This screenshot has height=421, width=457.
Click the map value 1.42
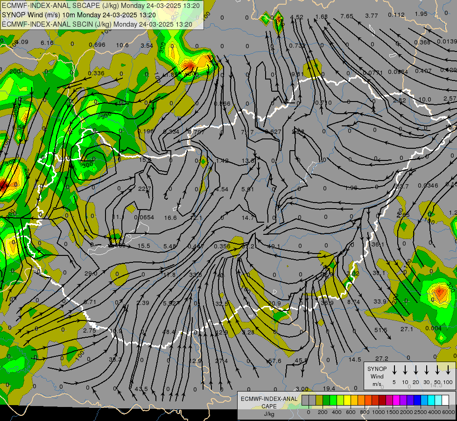tap(222, 161)
